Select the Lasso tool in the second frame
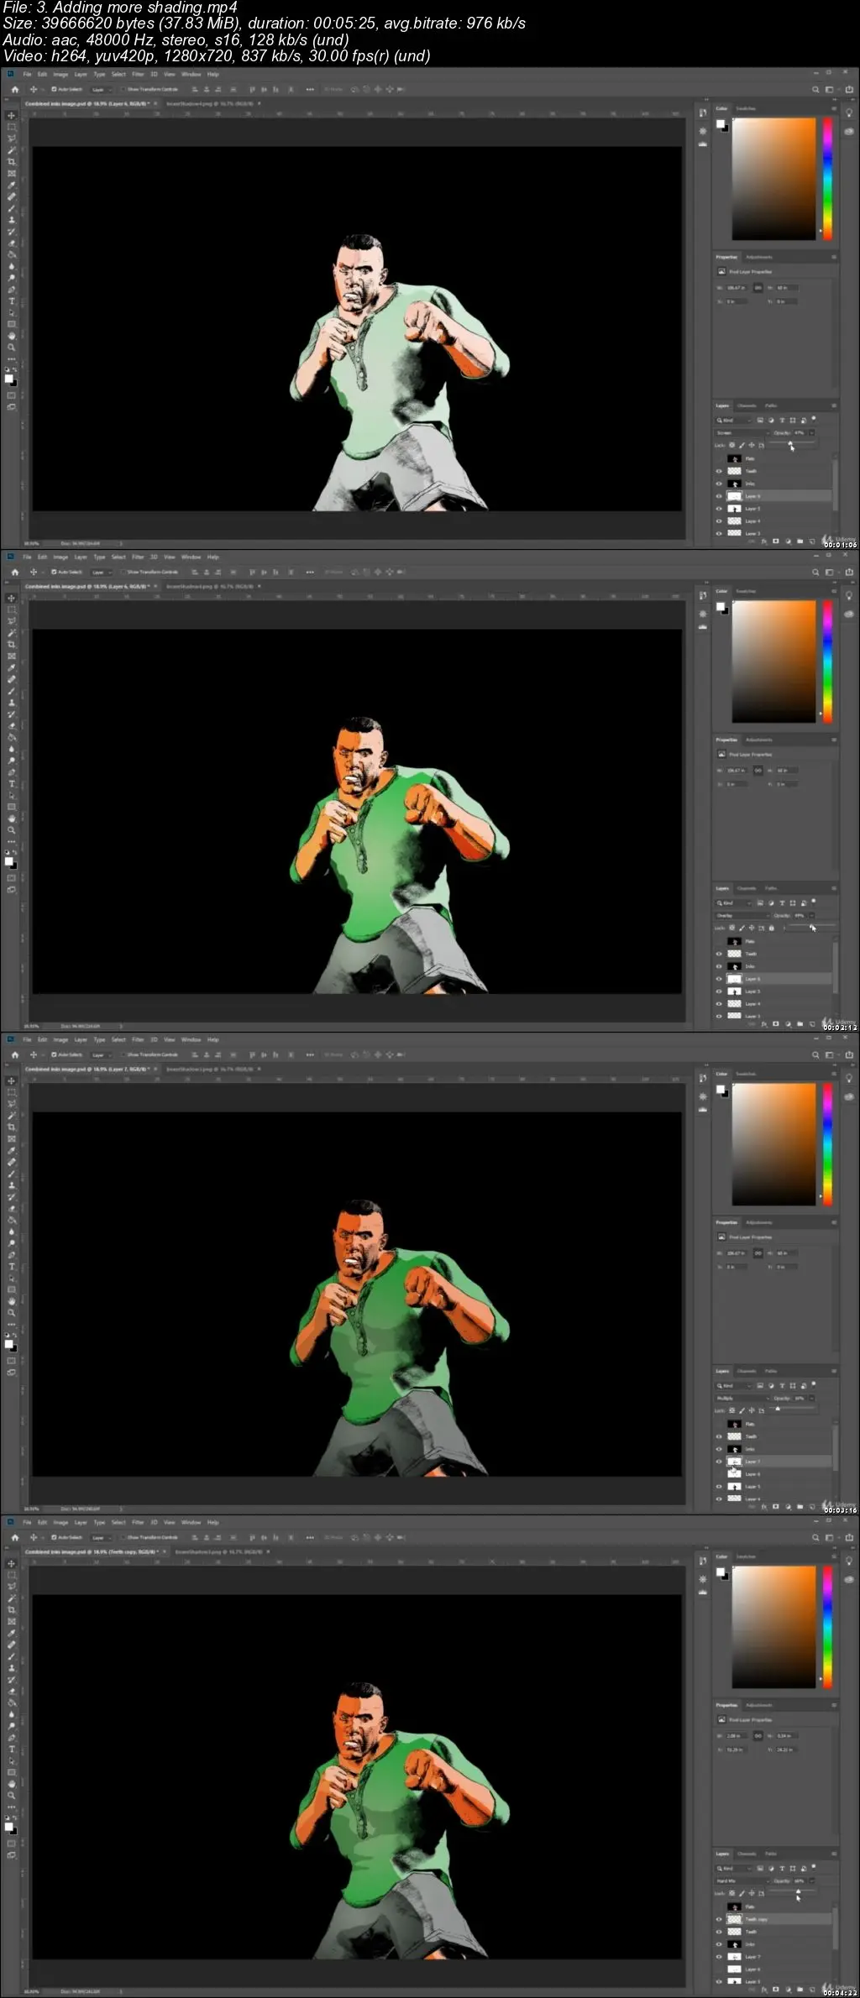 tap(11, 621)
